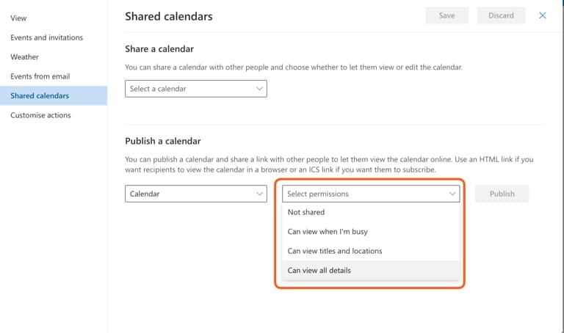Select Can view titles and locations
Screen dimensions: 564x333
[371, 251]
